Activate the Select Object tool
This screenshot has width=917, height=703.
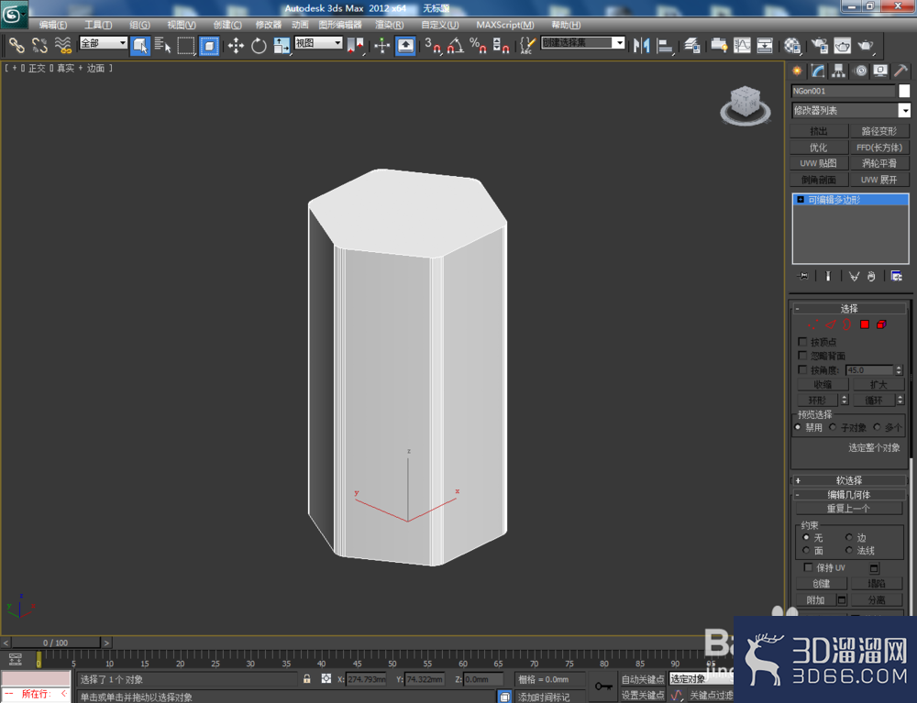140,45
